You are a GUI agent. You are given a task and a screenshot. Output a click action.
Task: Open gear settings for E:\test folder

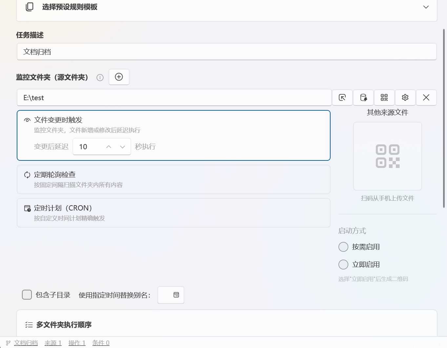click(x=405, y=98)
